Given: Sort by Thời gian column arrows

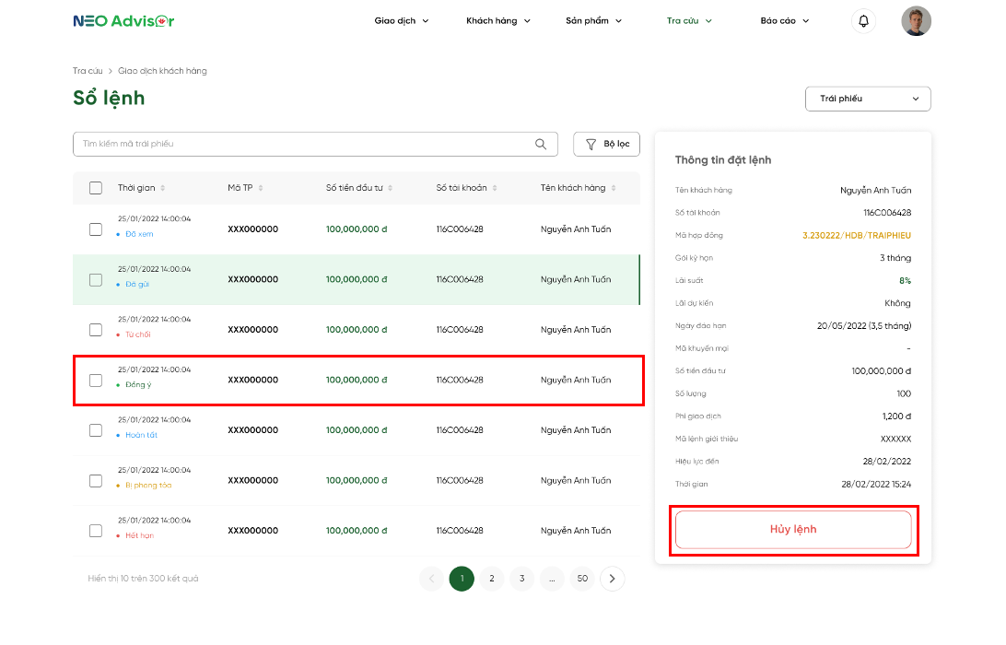Looking at the screenshot, I should coord(163,188).
